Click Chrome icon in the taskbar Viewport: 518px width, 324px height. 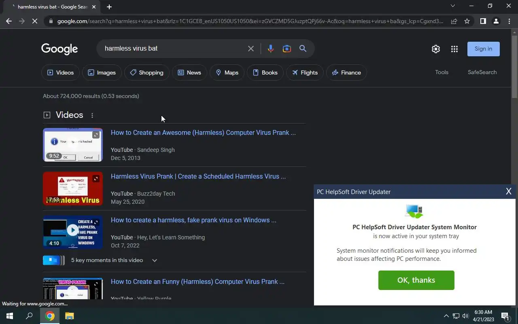[50, 316]
